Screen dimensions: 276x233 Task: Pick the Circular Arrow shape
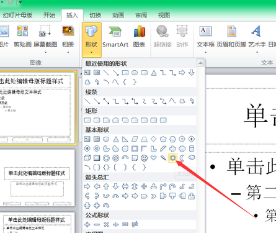pos(106,206)
